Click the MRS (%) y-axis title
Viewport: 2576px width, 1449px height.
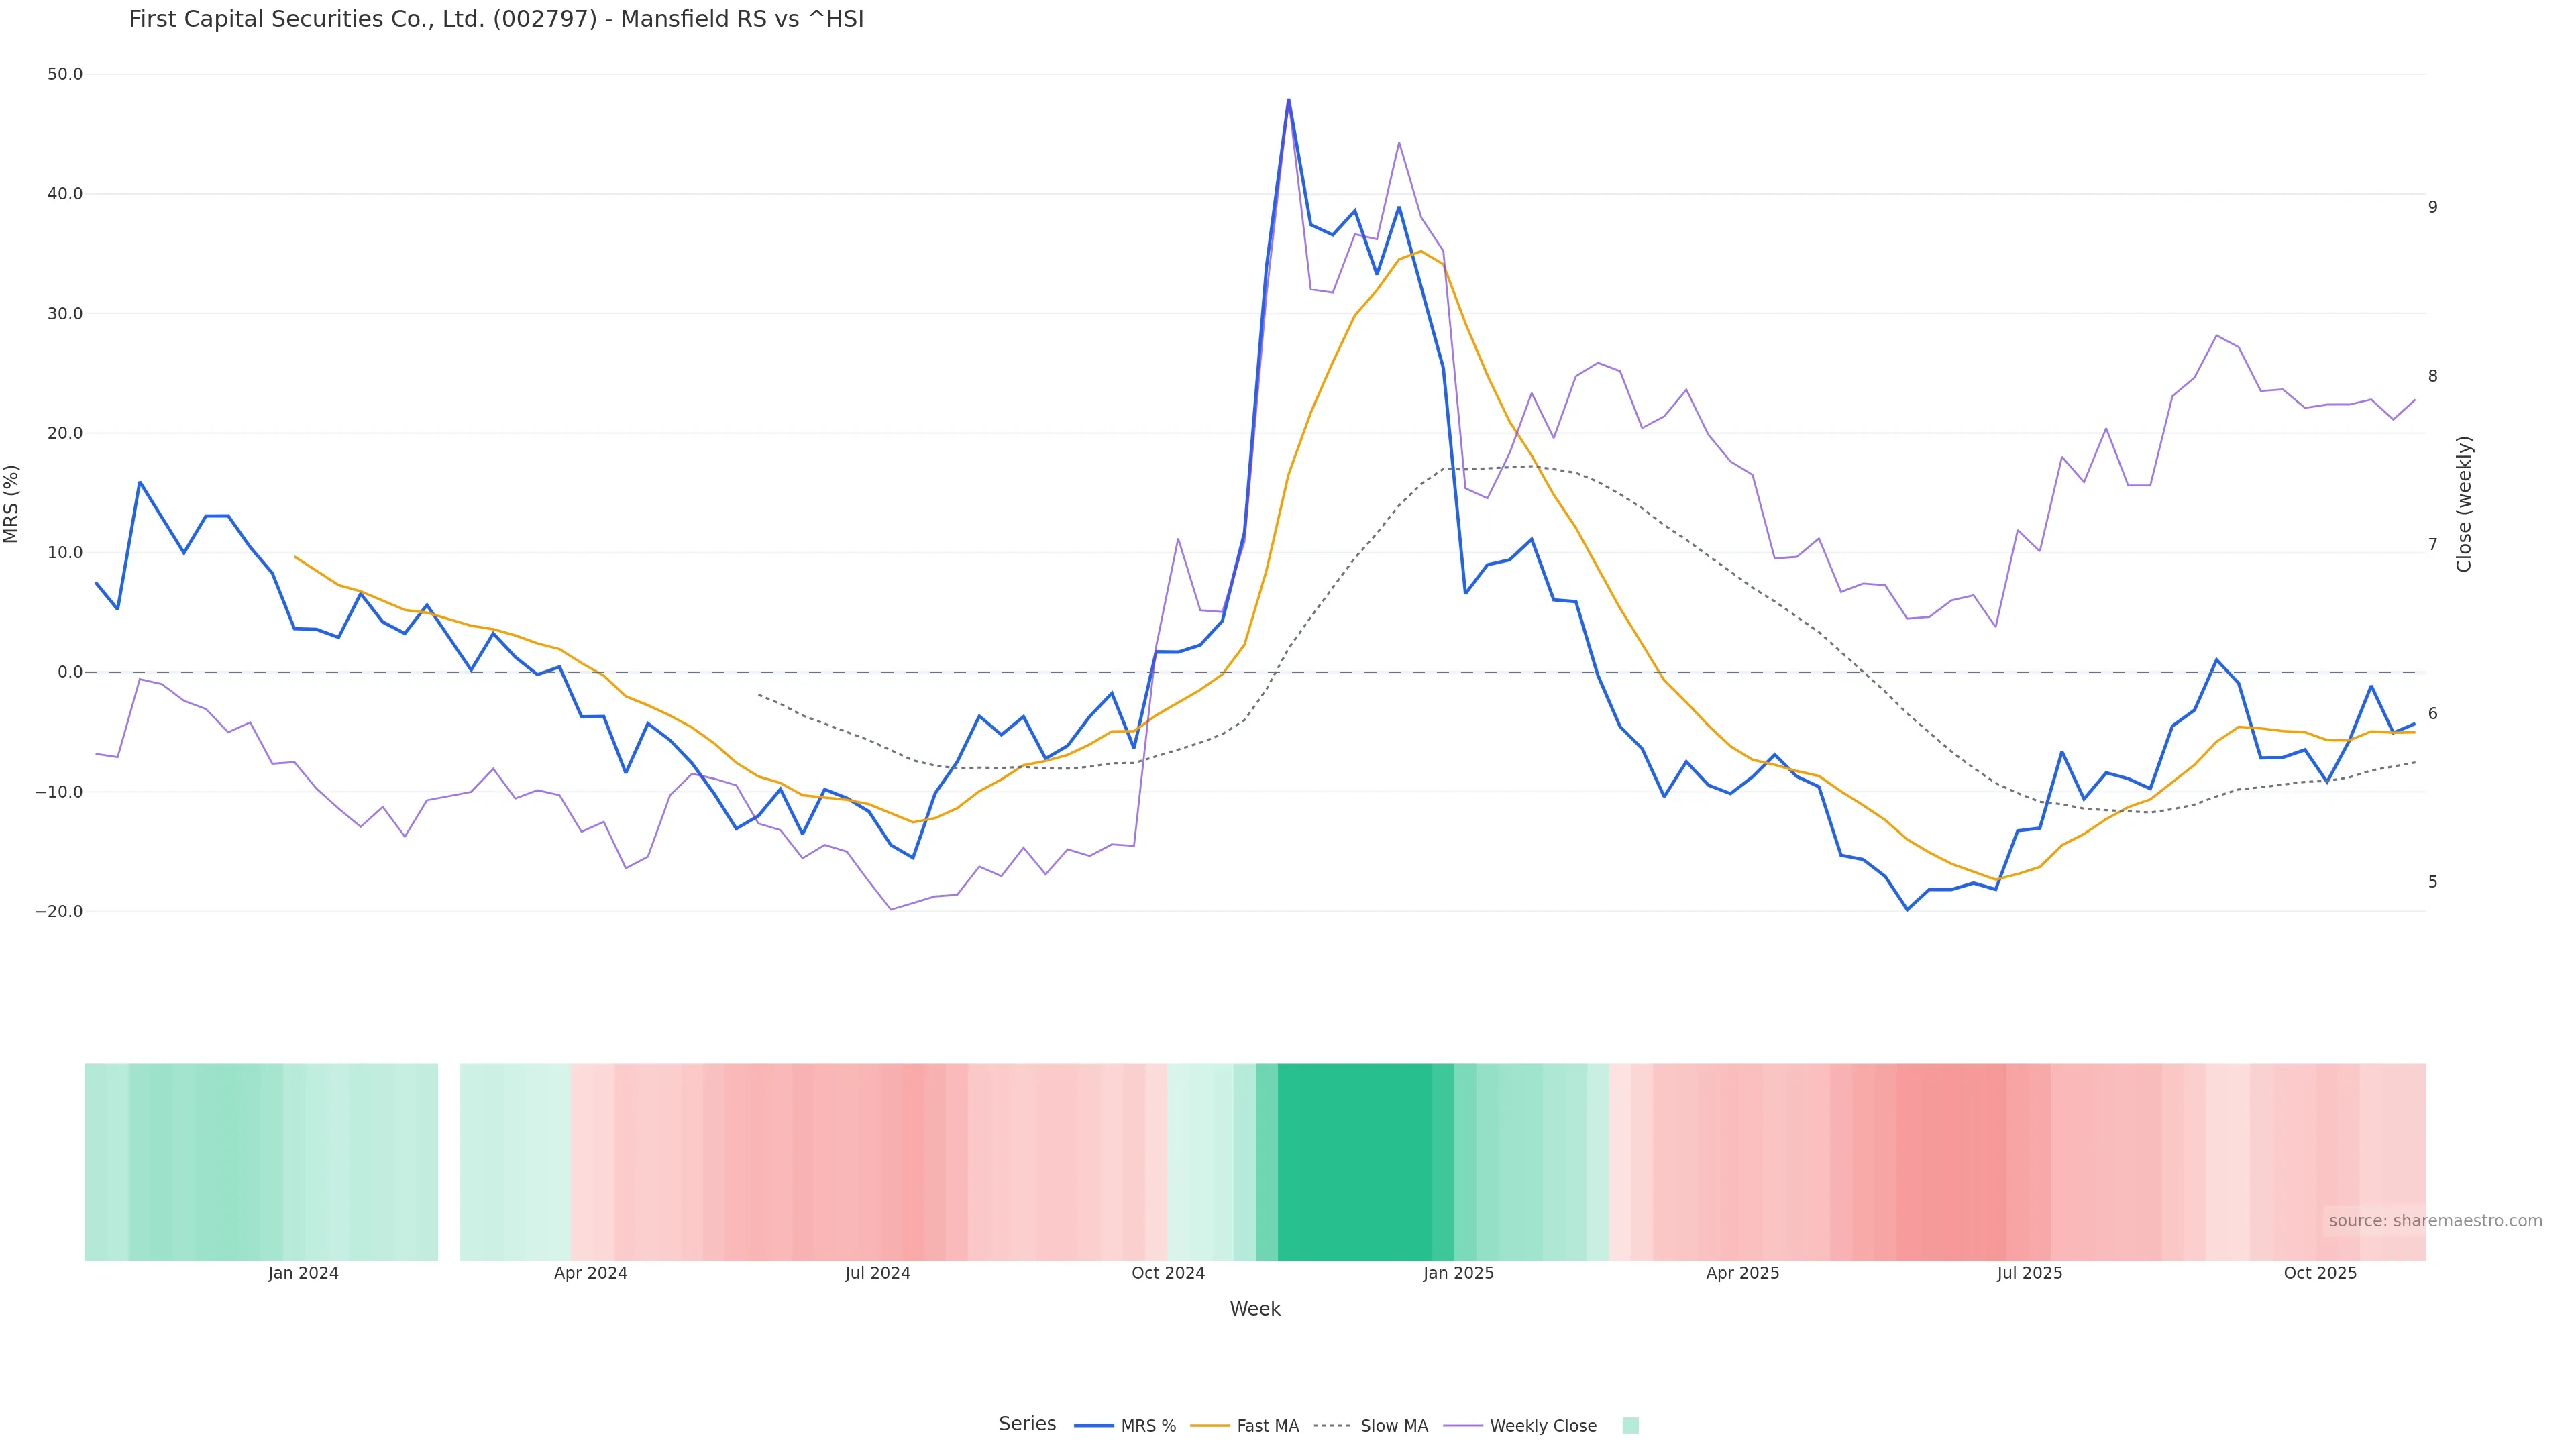[x=12, y=504]
